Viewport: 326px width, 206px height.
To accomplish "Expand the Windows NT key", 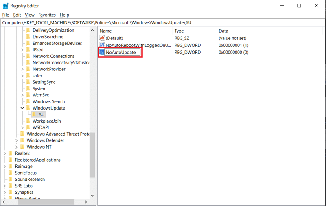I will 16,147.
